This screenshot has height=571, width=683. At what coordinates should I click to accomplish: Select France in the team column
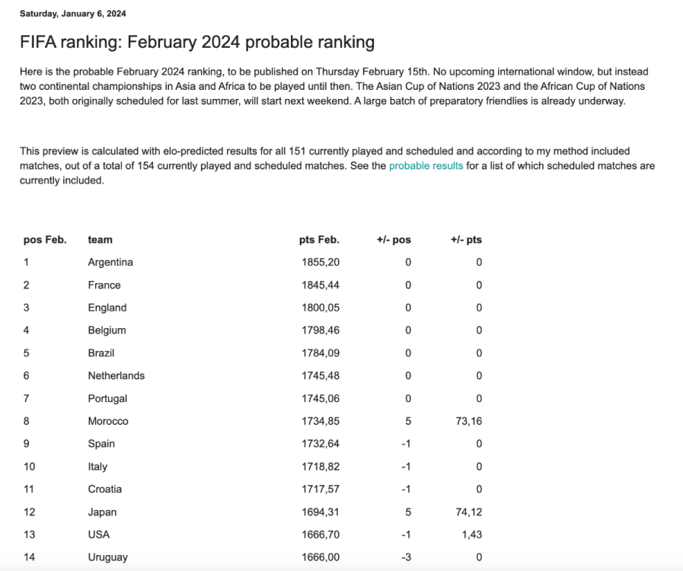pyautogui.click(x=104, y=285)
